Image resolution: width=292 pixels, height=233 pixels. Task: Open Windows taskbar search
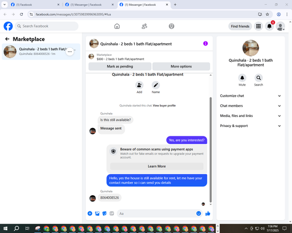coord(16,228)
